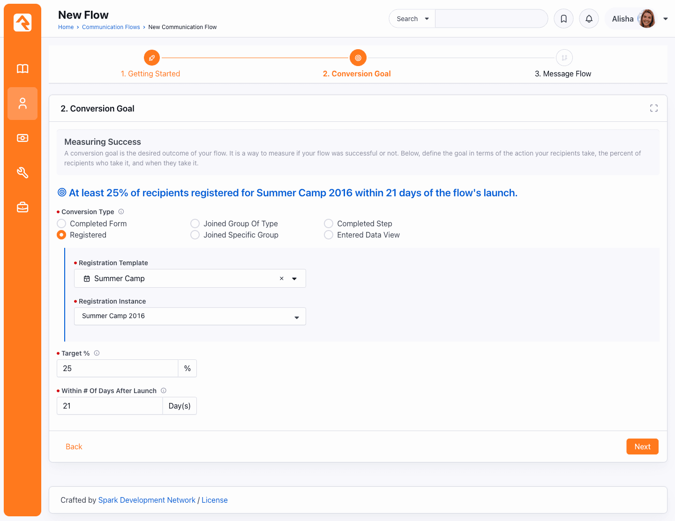
Task: Select the person directory icon in the sidebar
Action: click(22, 103)
